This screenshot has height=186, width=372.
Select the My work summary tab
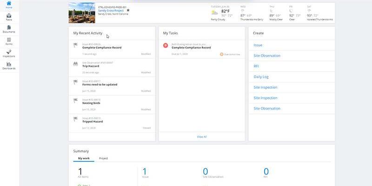(83, 159)
